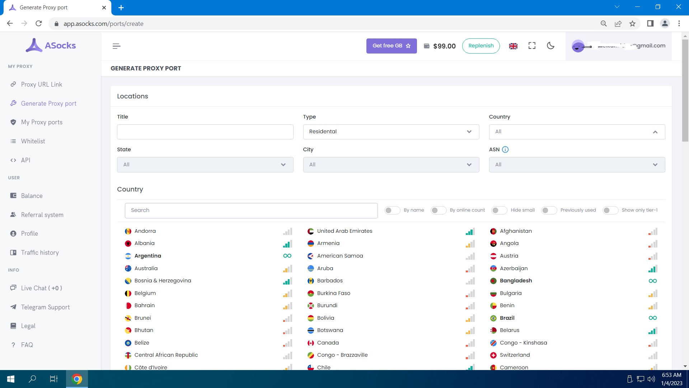The image size is (689, 388).
Task: Click the wallet balance icon
Action: click(x=427, y=46)
